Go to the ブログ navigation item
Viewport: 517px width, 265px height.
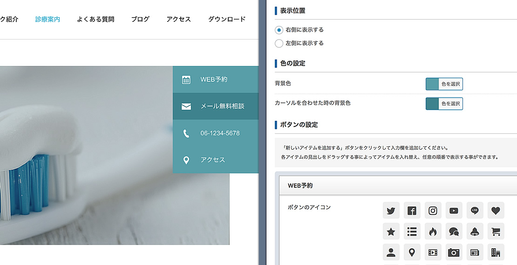click(x=140, y=19)
